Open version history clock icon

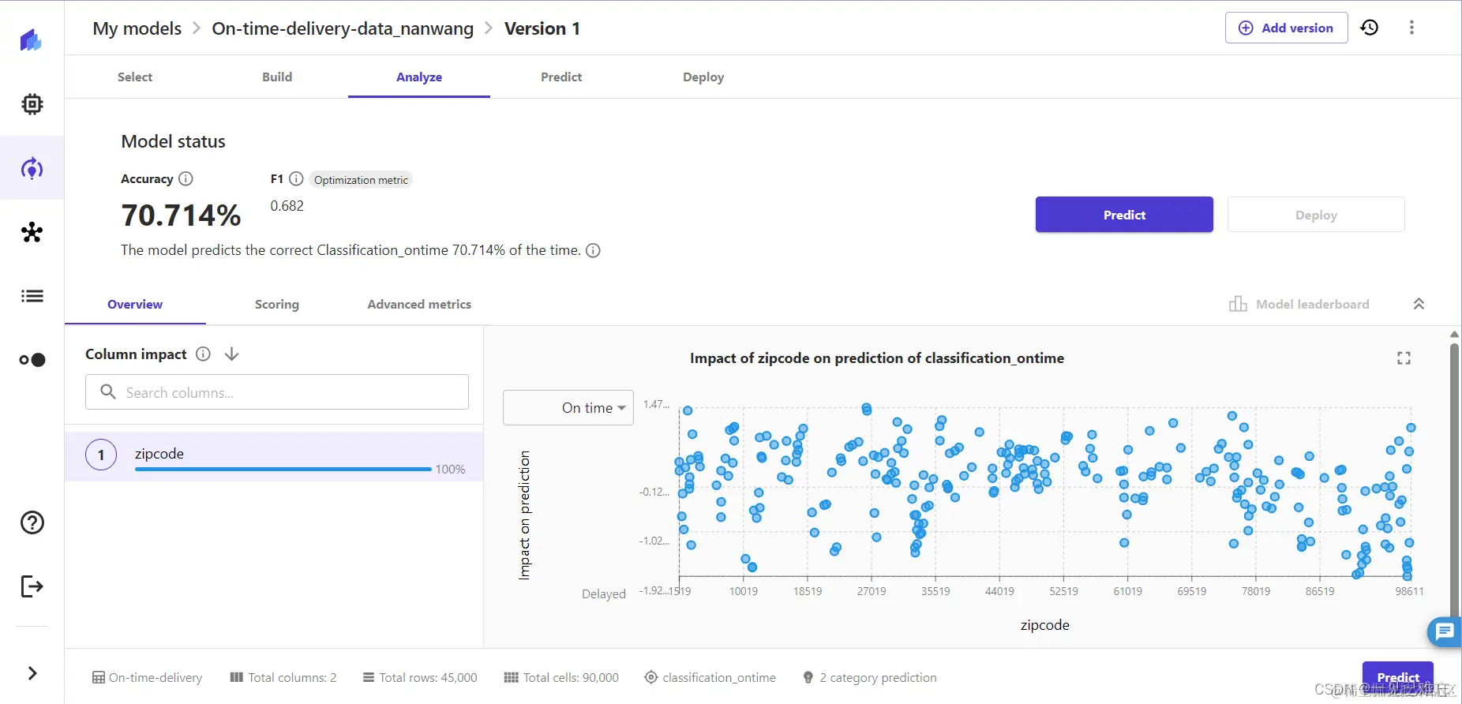[1370, 28]
